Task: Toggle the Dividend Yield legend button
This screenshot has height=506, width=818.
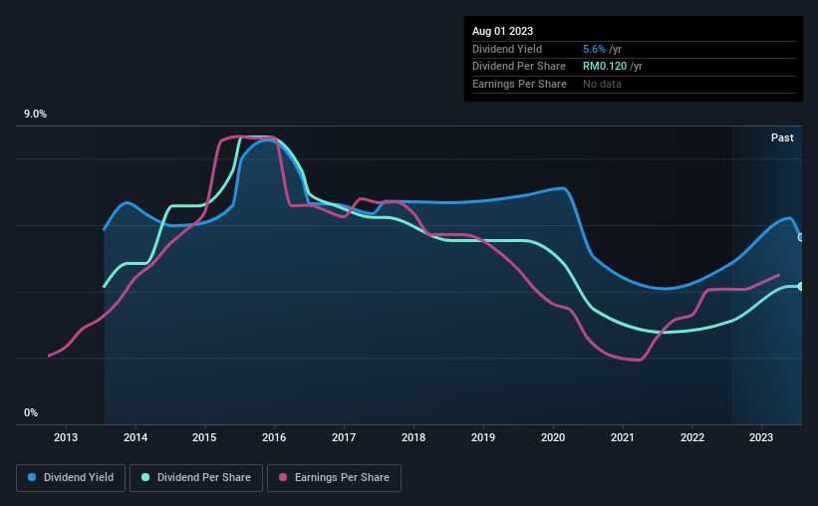Action: (x=71, y=478)
